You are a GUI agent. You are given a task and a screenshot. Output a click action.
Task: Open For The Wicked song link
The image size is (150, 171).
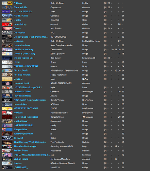click(x=22, y=75)
